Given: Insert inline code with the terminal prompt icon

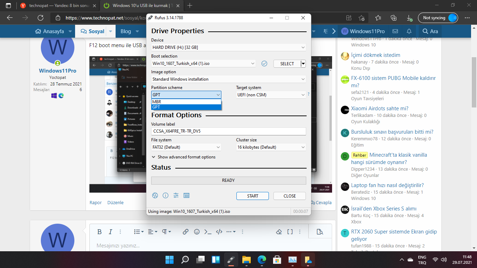Looking at the screenshot, I should pos(208,232).
